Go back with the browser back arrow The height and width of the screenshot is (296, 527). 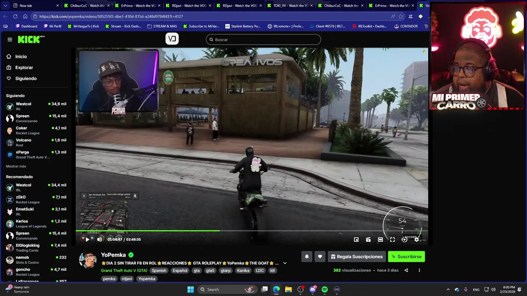[5, 16]
